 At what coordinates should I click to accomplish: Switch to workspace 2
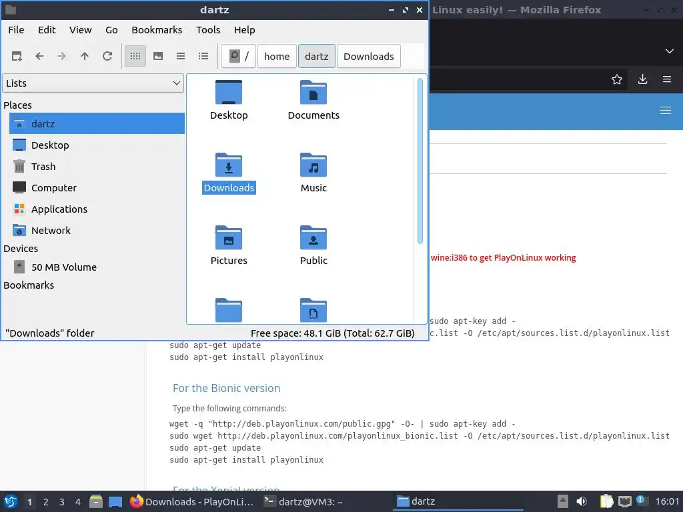[46, 502]
